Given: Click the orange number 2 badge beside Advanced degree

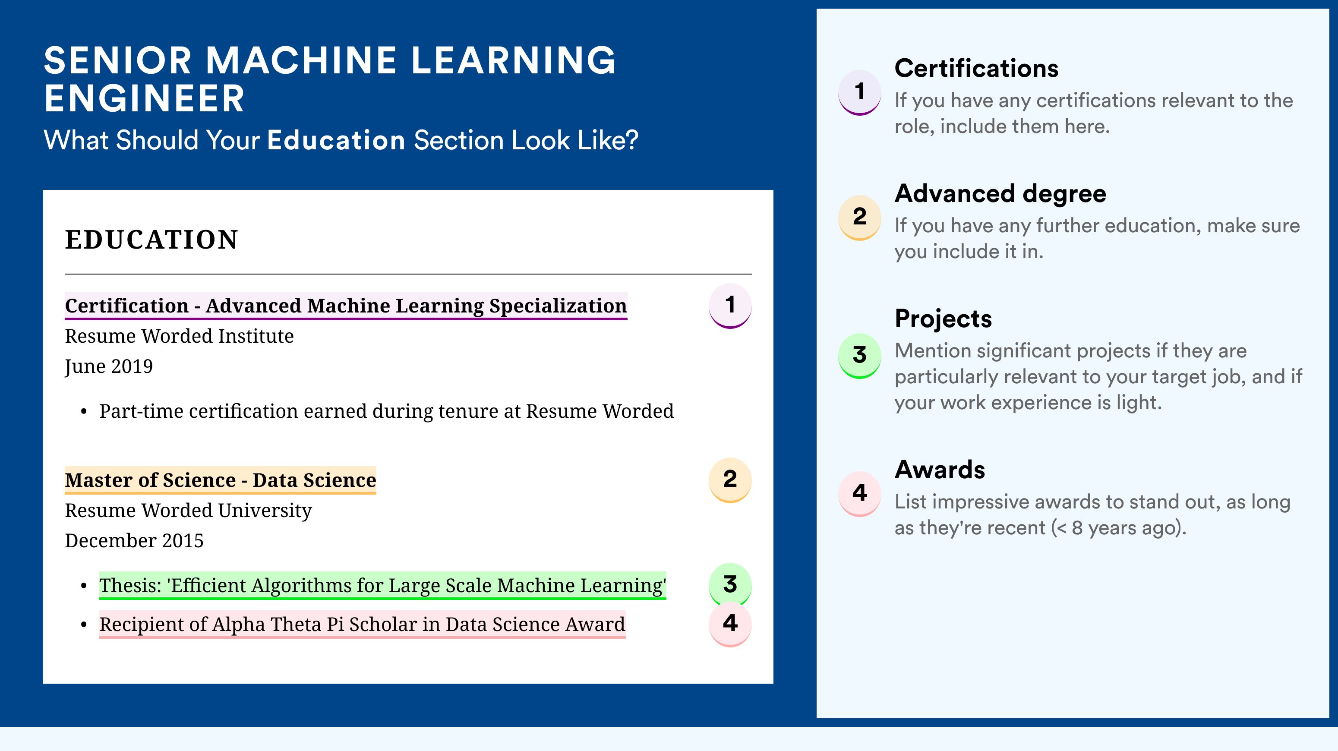Looking at the screenshot, I should coord(860,217).
